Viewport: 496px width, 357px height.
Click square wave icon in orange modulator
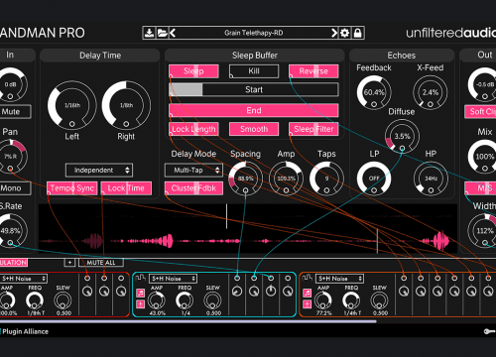[307, 278]
